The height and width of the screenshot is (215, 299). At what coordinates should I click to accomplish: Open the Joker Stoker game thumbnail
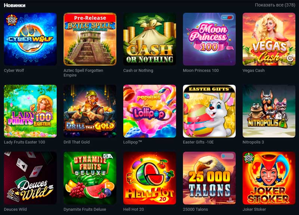pyautogui.click(x=269, y=178)
